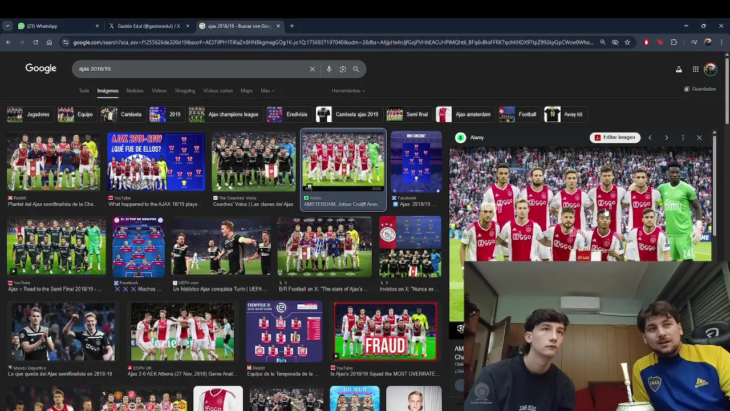
Task: Select the Todo search tab
Action: pos(84,91)
